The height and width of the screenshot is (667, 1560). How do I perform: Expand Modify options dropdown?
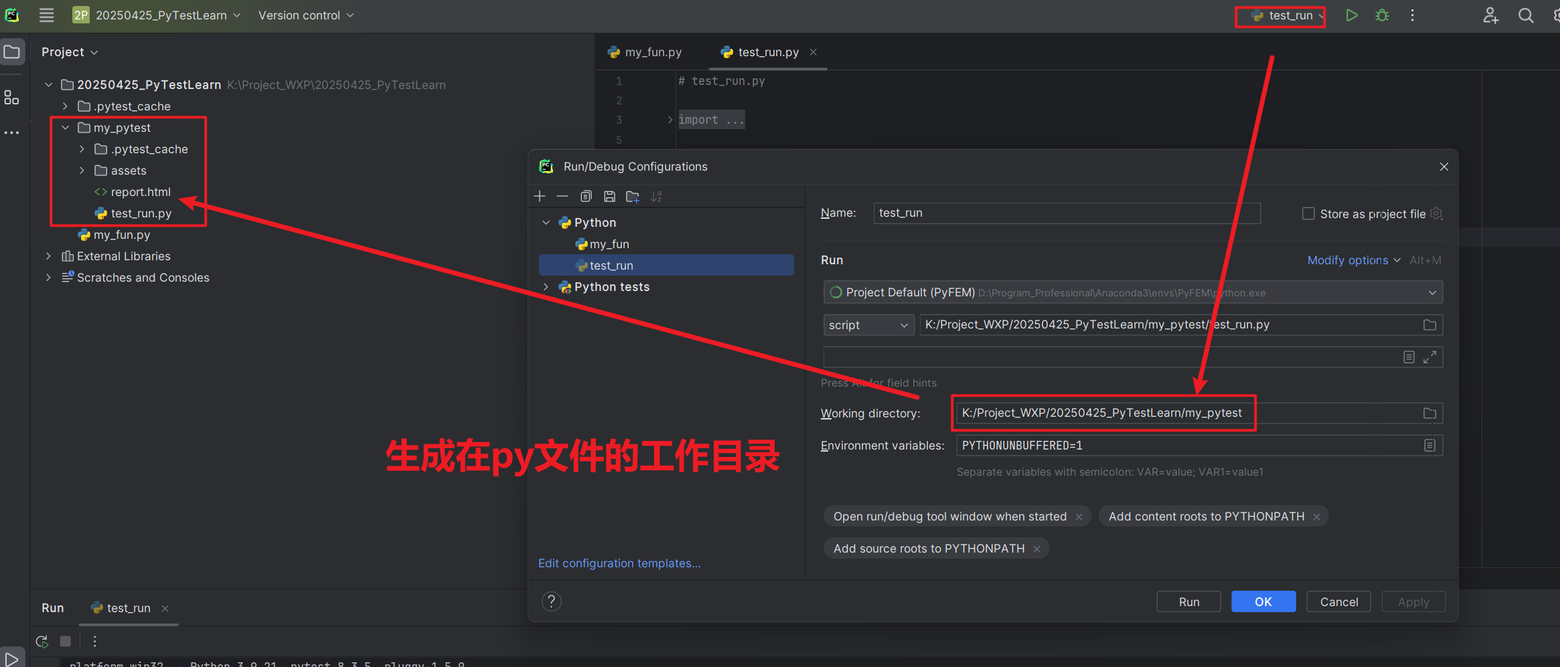click(x=1354, y=260)
